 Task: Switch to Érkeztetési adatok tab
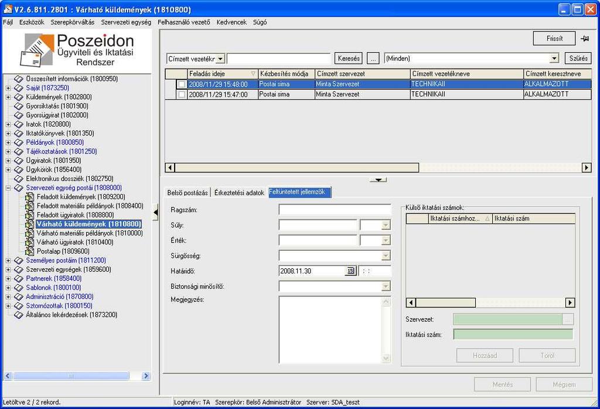pyautogui.click(x=239, y=193)
